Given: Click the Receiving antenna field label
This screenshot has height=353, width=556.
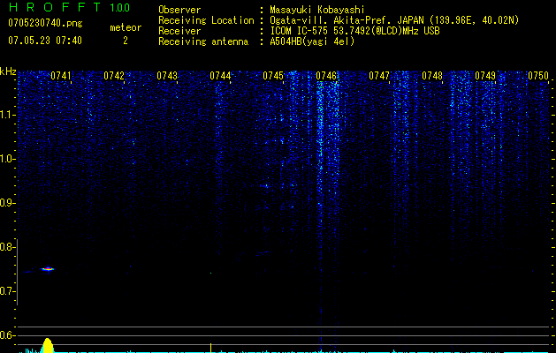Looking at the screenshot, I should (203, 41).
